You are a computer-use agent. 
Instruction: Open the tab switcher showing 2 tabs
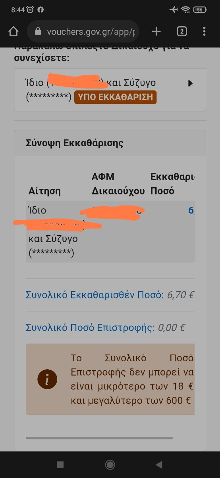tap(181, 31)
